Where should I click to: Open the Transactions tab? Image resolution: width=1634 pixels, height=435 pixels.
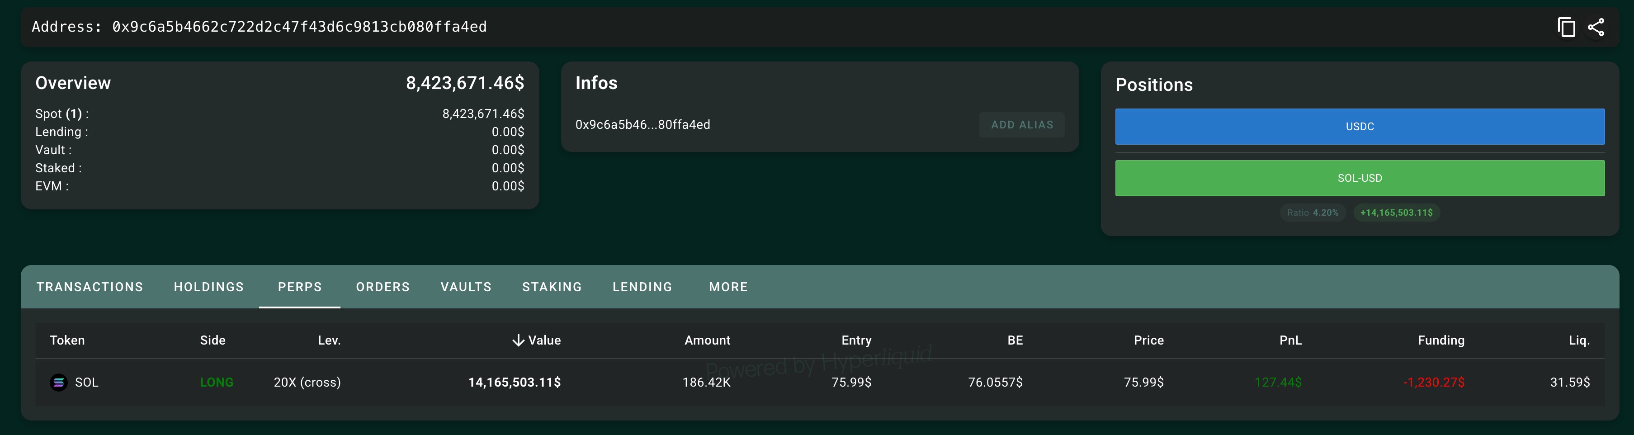click(x=90, y=287)
